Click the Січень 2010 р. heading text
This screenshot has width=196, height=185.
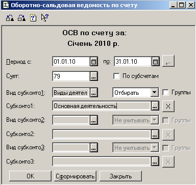tap(93, 43)
